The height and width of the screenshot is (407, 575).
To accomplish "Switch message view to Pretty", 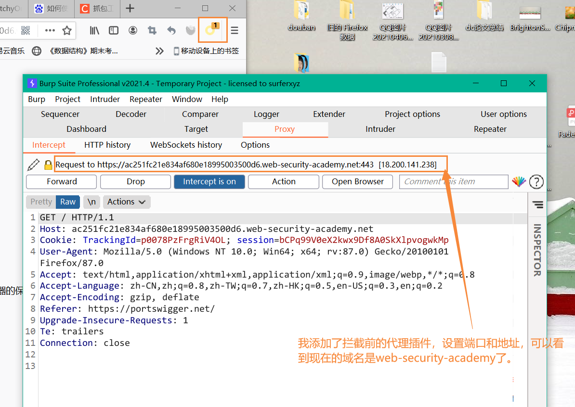I will [41, 202].
